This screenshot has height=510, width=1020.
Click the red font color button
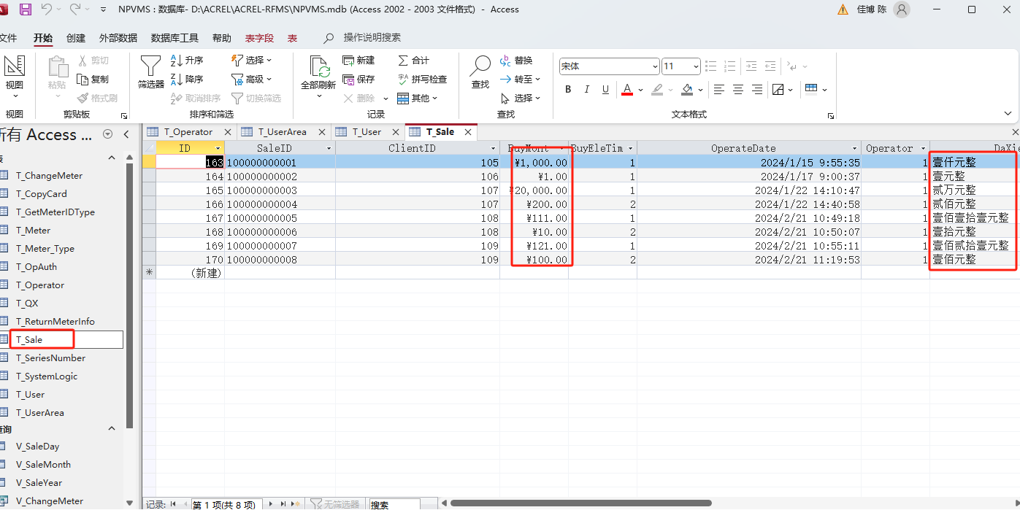pos(627,90)
